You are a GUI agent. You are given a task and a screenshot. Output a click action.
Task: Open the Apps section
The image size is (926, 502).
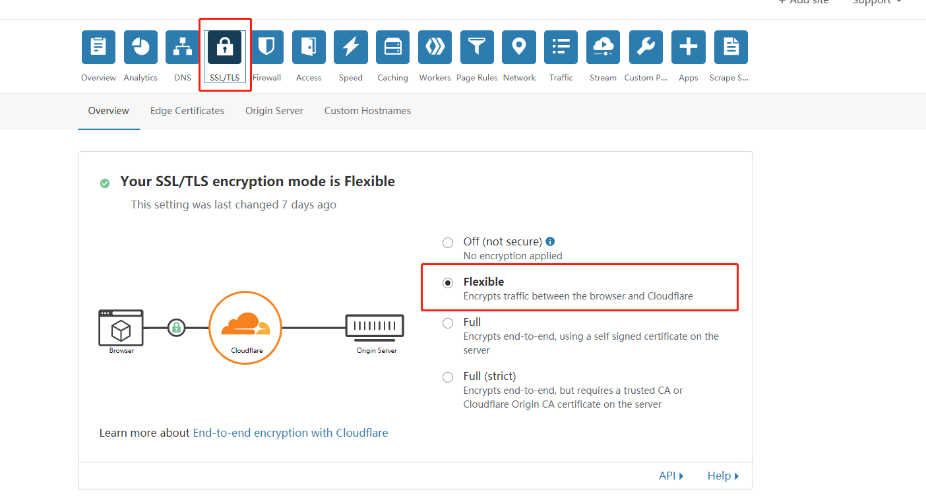[688, 47]
